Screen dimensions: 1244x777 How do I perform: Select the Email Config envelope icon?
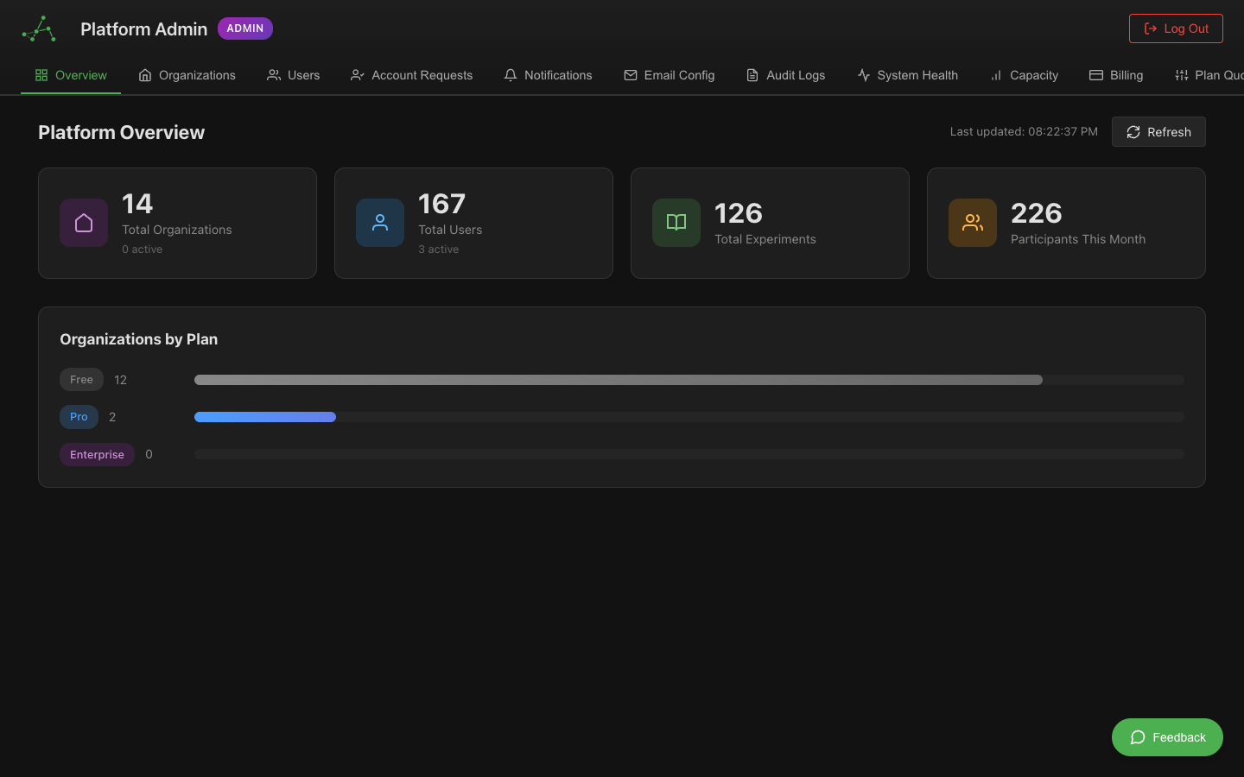[x=631, y=75]
